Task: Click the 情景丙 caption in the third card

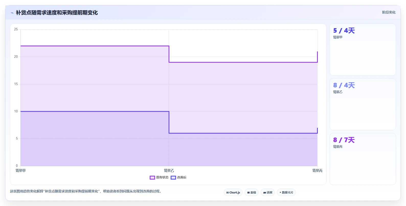Action: 338,147
